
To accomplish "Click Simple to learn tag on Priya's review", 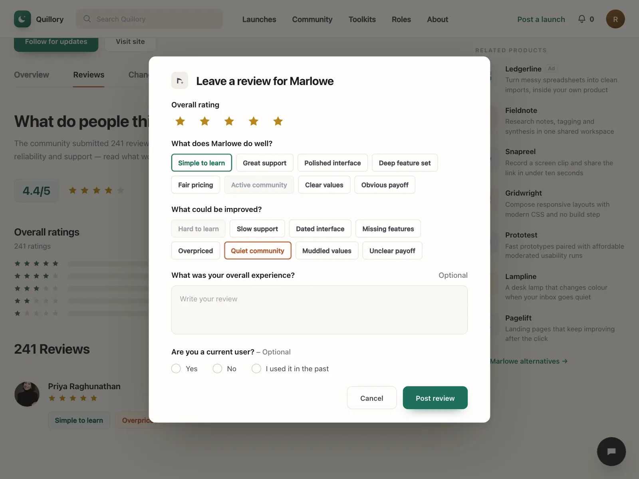I will coord(79,420).
